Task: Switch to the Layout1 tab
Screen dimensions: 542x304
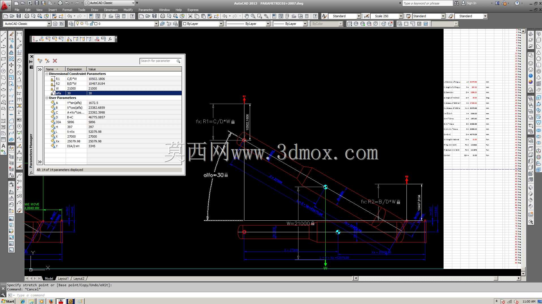Action: coord(63,279)
